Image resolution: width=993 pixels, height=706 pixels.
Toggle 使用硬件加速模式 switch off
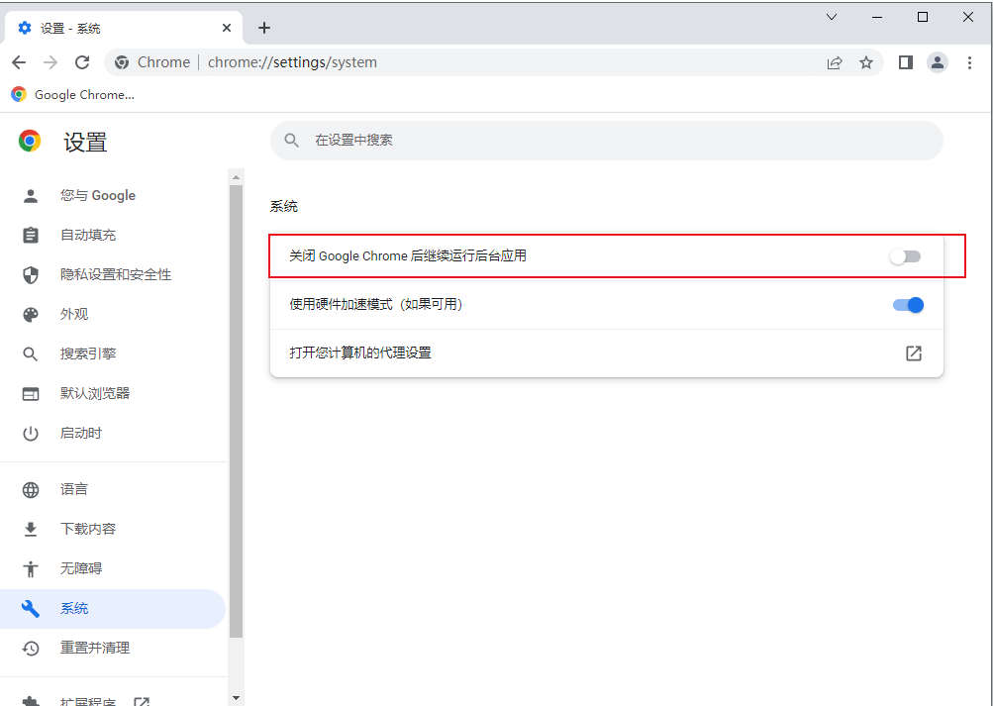(x=908, y=305)
